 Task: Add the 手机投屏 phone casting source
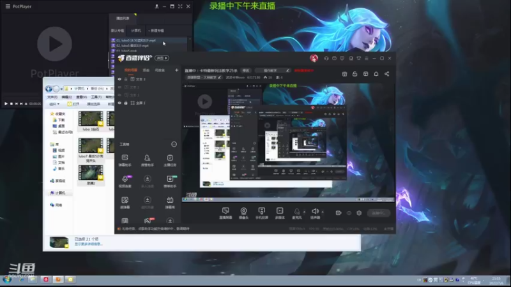pyautogui.click(x=261, y=213)
